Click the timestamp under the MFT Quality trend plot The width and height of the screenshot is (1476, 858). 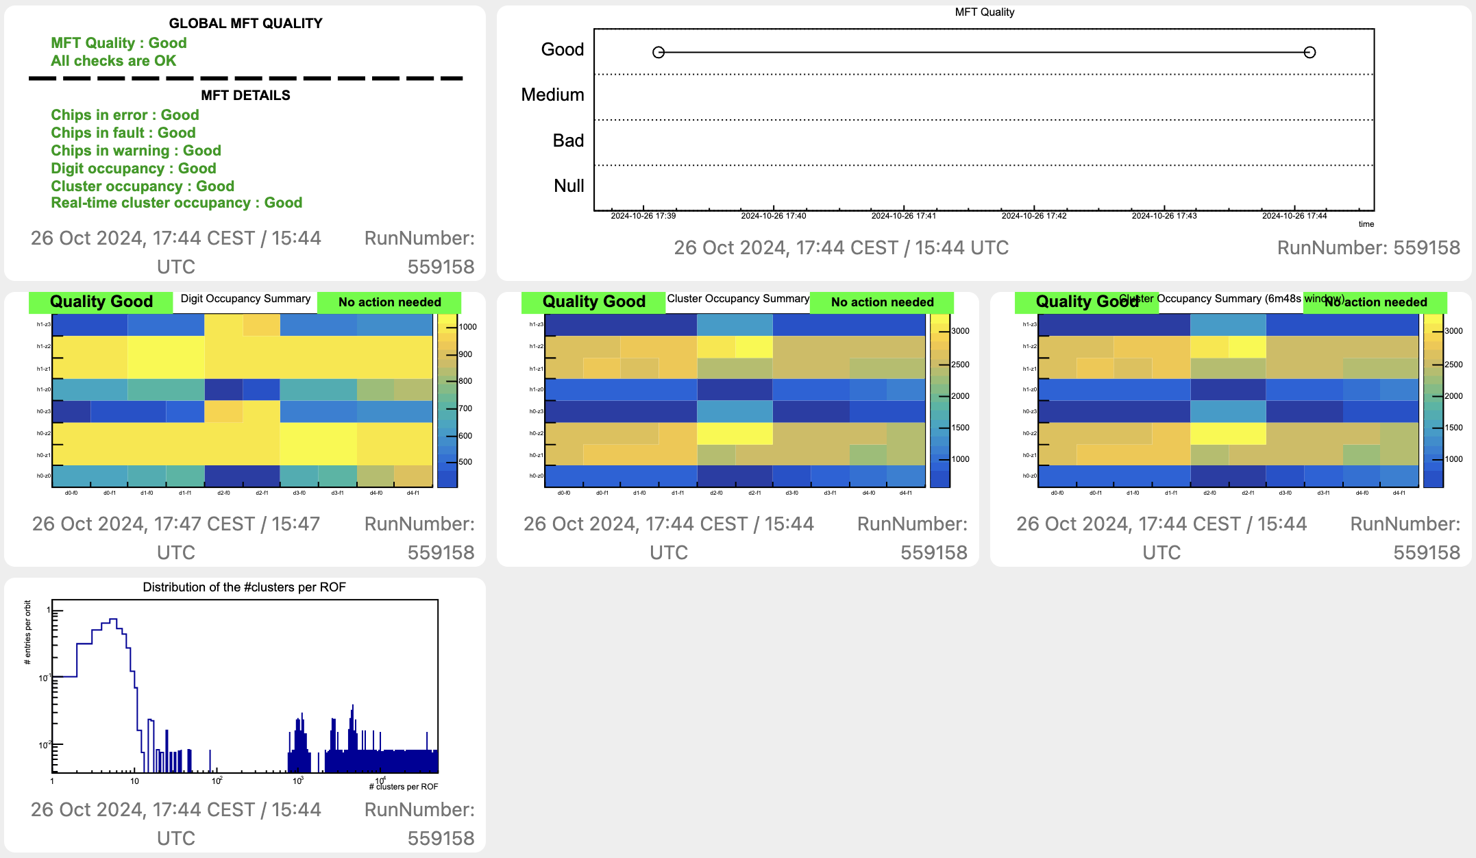click(841, 248)
